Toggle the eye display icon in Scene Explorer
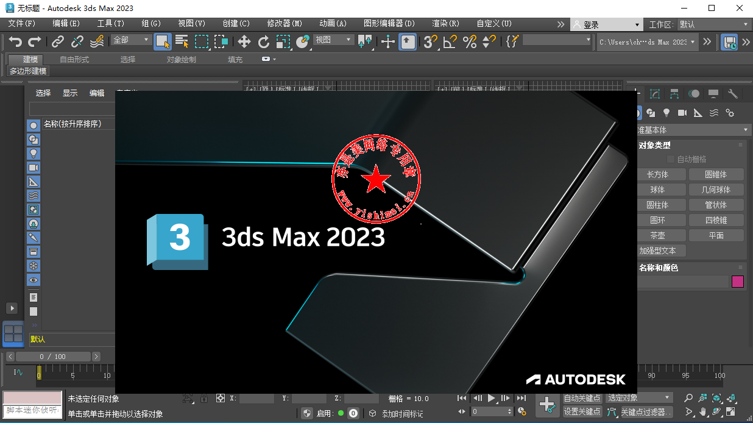This screenshot has width=753, height=423. click(x=34, y=280)
